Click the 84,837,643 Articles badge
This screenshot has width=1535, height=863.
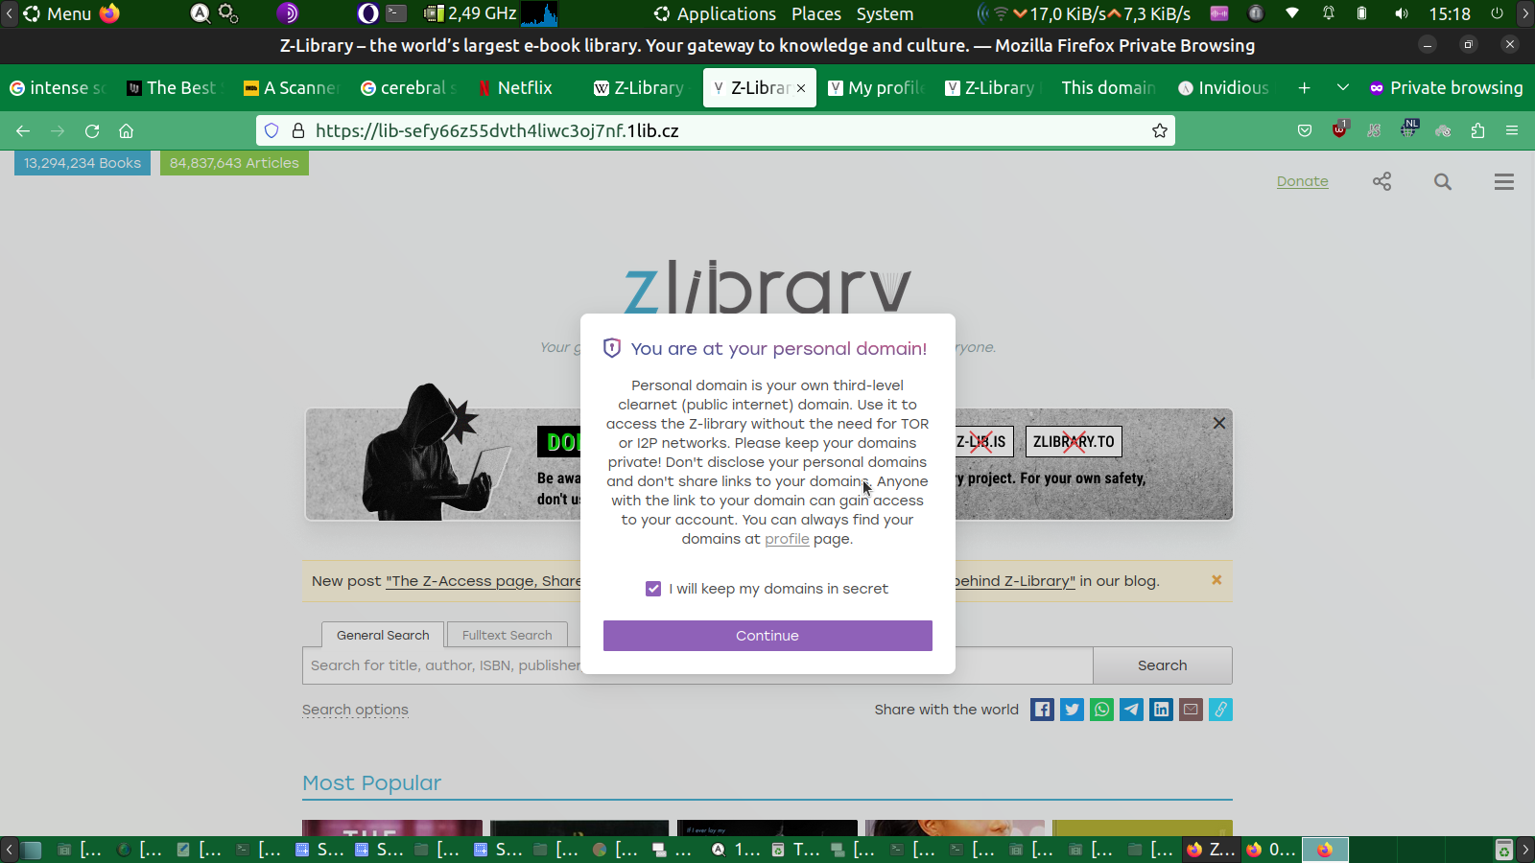coord(234,163)
